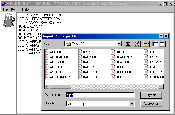Select the AFRICAC.PIC file name
Viewport: 175px width, 115px height.
tap(59, 57)
